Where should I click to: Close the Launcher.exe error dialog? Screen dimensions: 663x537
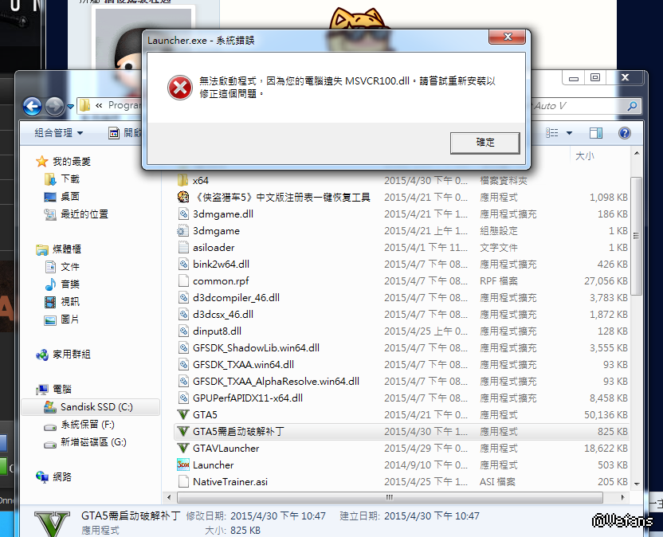[508, 37]
